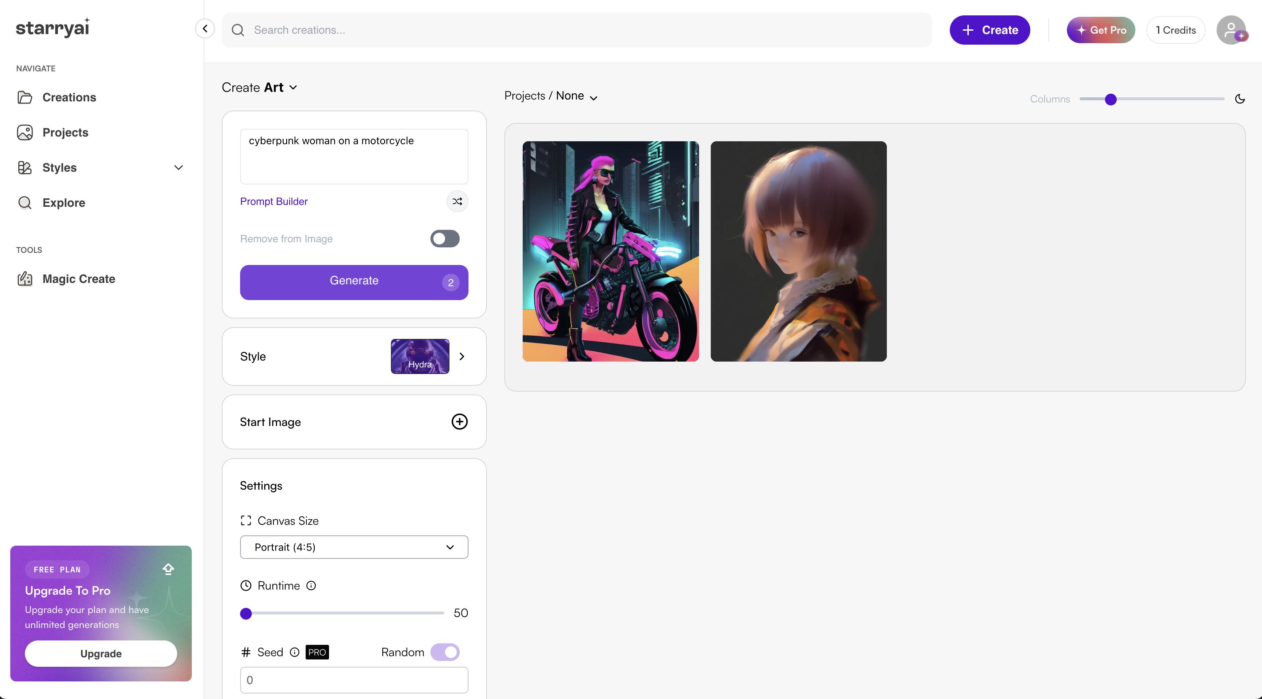The width and height of the screenshot is (1262, 699).
Task: Open the user profile icon
Action: point(1231,30)
